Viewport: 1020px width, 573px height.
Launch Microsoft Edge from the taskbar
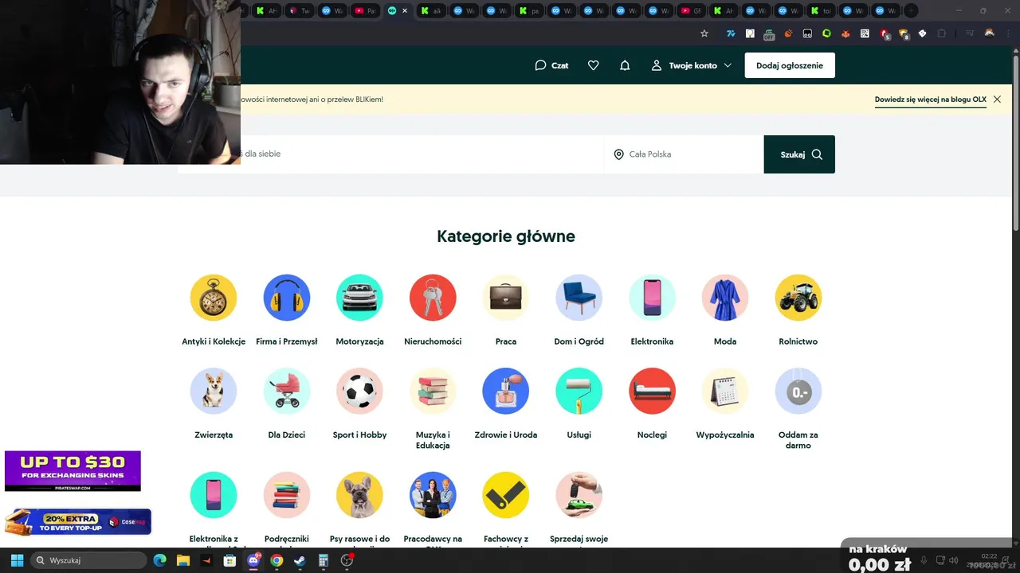159,560
